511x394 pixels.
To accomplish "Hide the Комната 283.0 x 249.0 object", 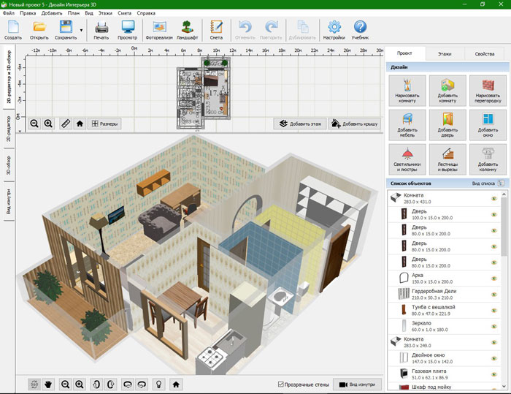I will [x=494, y=342].
